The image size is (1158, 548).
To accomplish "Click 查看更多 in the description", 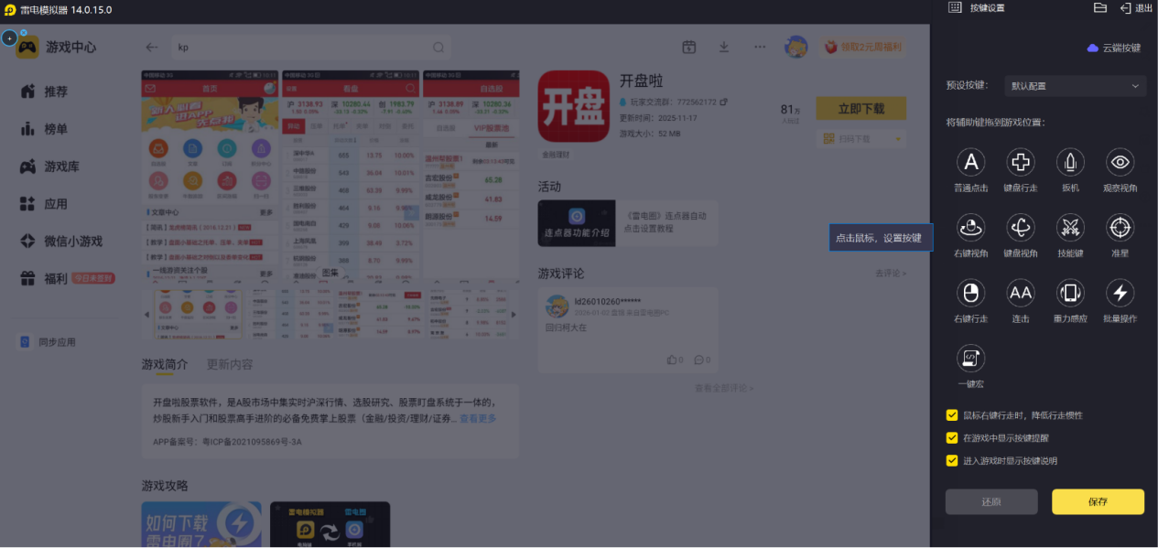I will pos(478,419).
